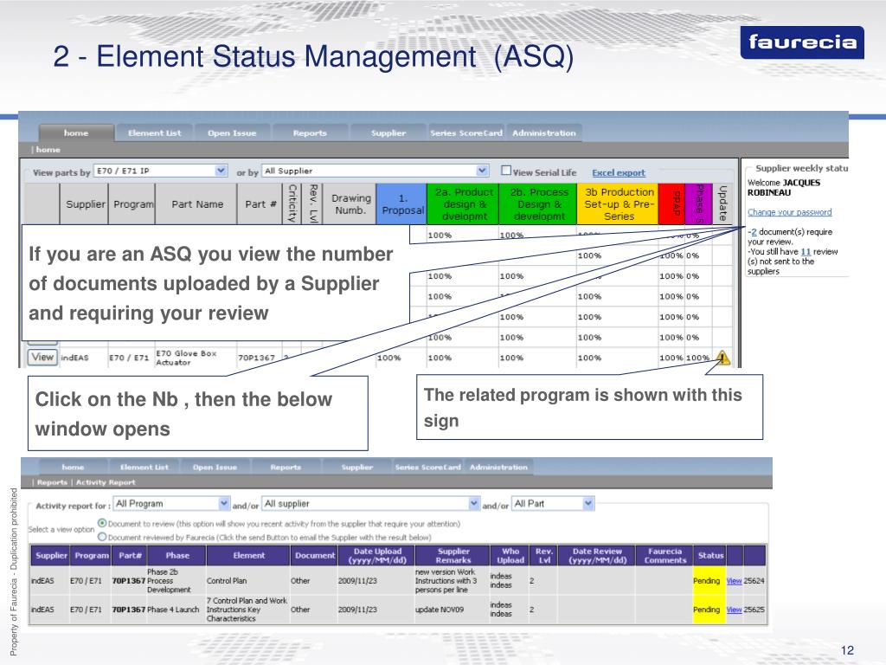Click the yellow 3b Production Set-up column header
This screenshot has width=886, height=665.
[618, 204]
